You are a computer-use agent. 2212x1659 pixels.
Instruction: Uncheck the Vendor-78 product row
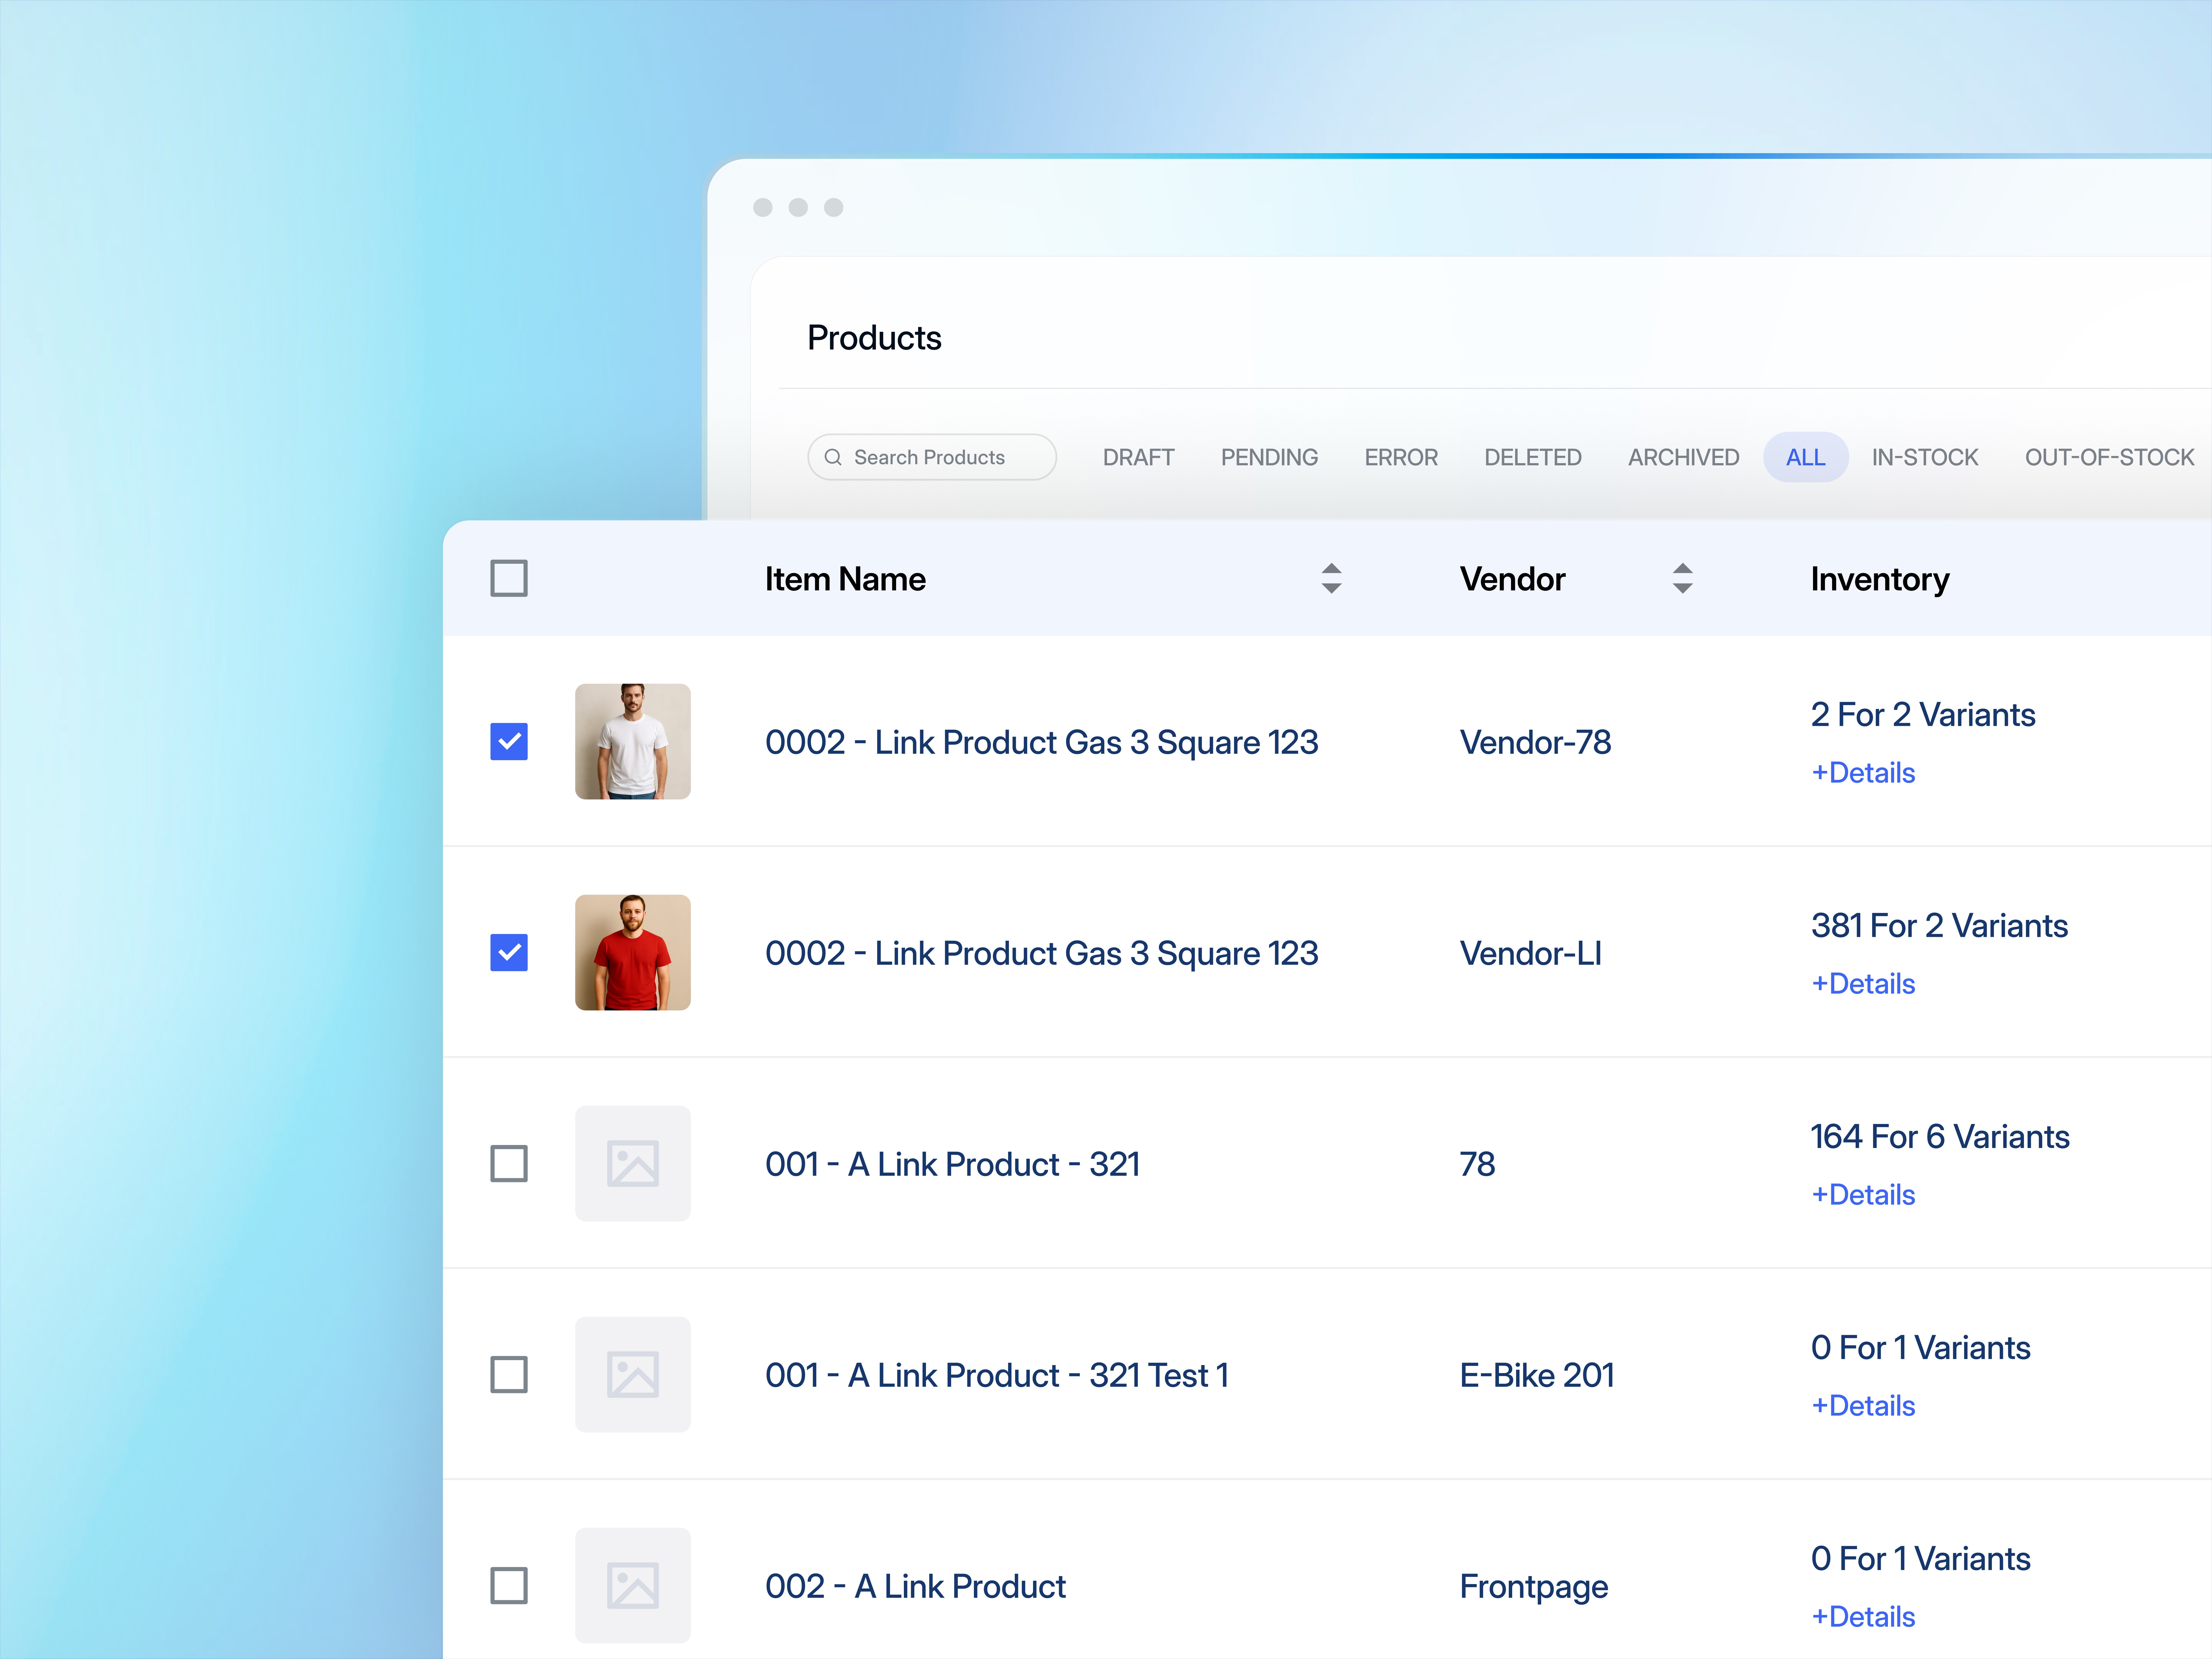coord(508,741)
